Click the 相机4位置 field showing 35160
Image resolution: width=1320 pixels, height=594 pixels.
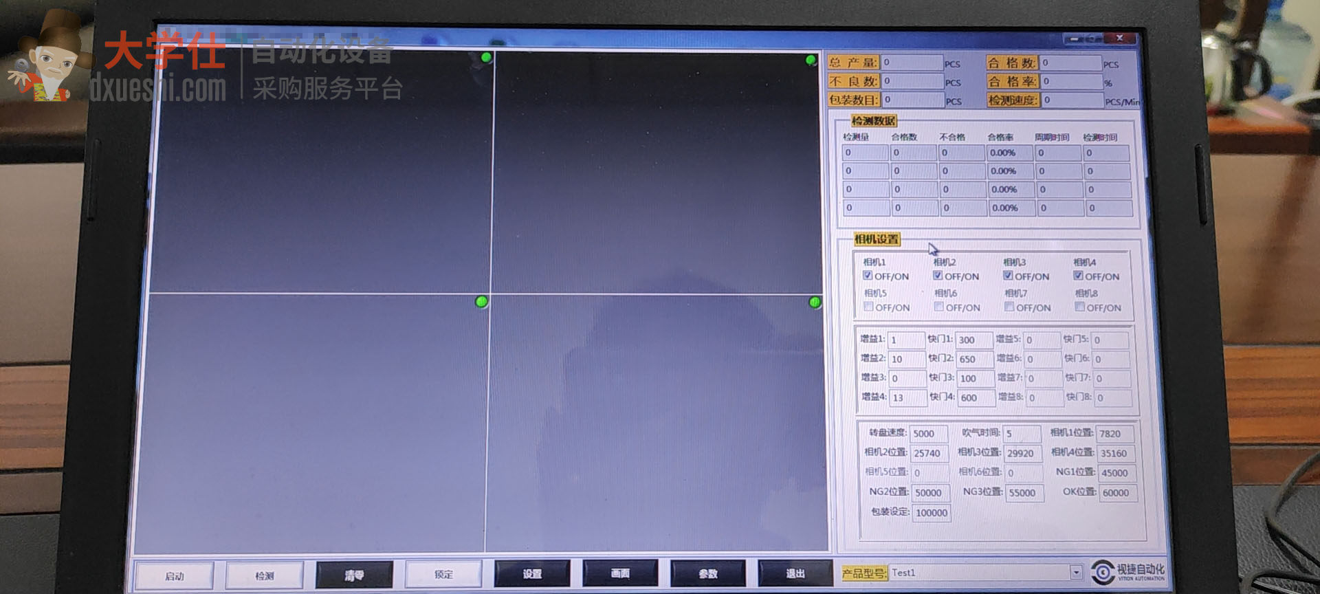point(1116,453)
